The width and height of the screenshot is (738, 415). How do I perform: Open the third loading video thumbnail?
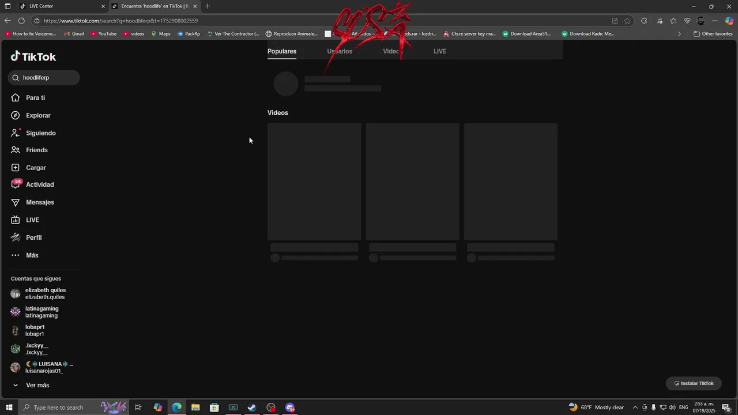tap(511, 182)
